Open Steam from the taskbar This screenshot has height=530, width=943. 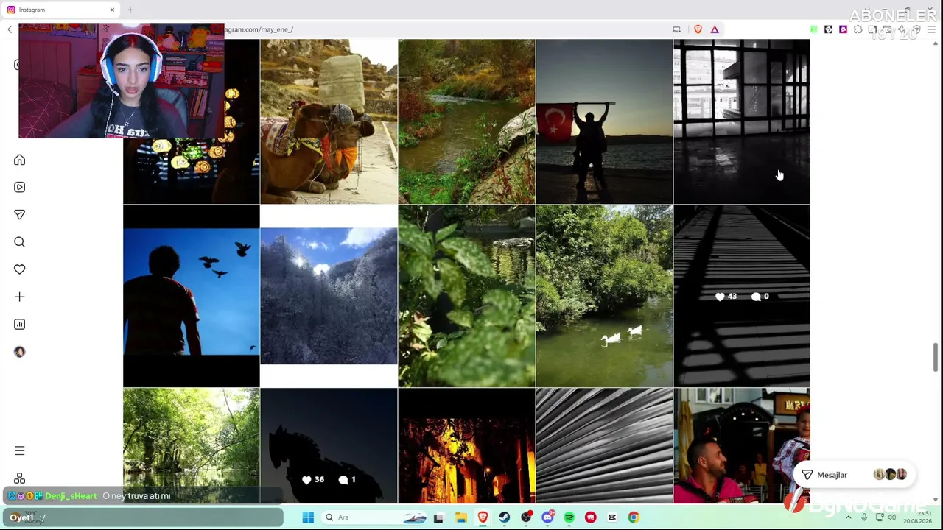point(505,517)
